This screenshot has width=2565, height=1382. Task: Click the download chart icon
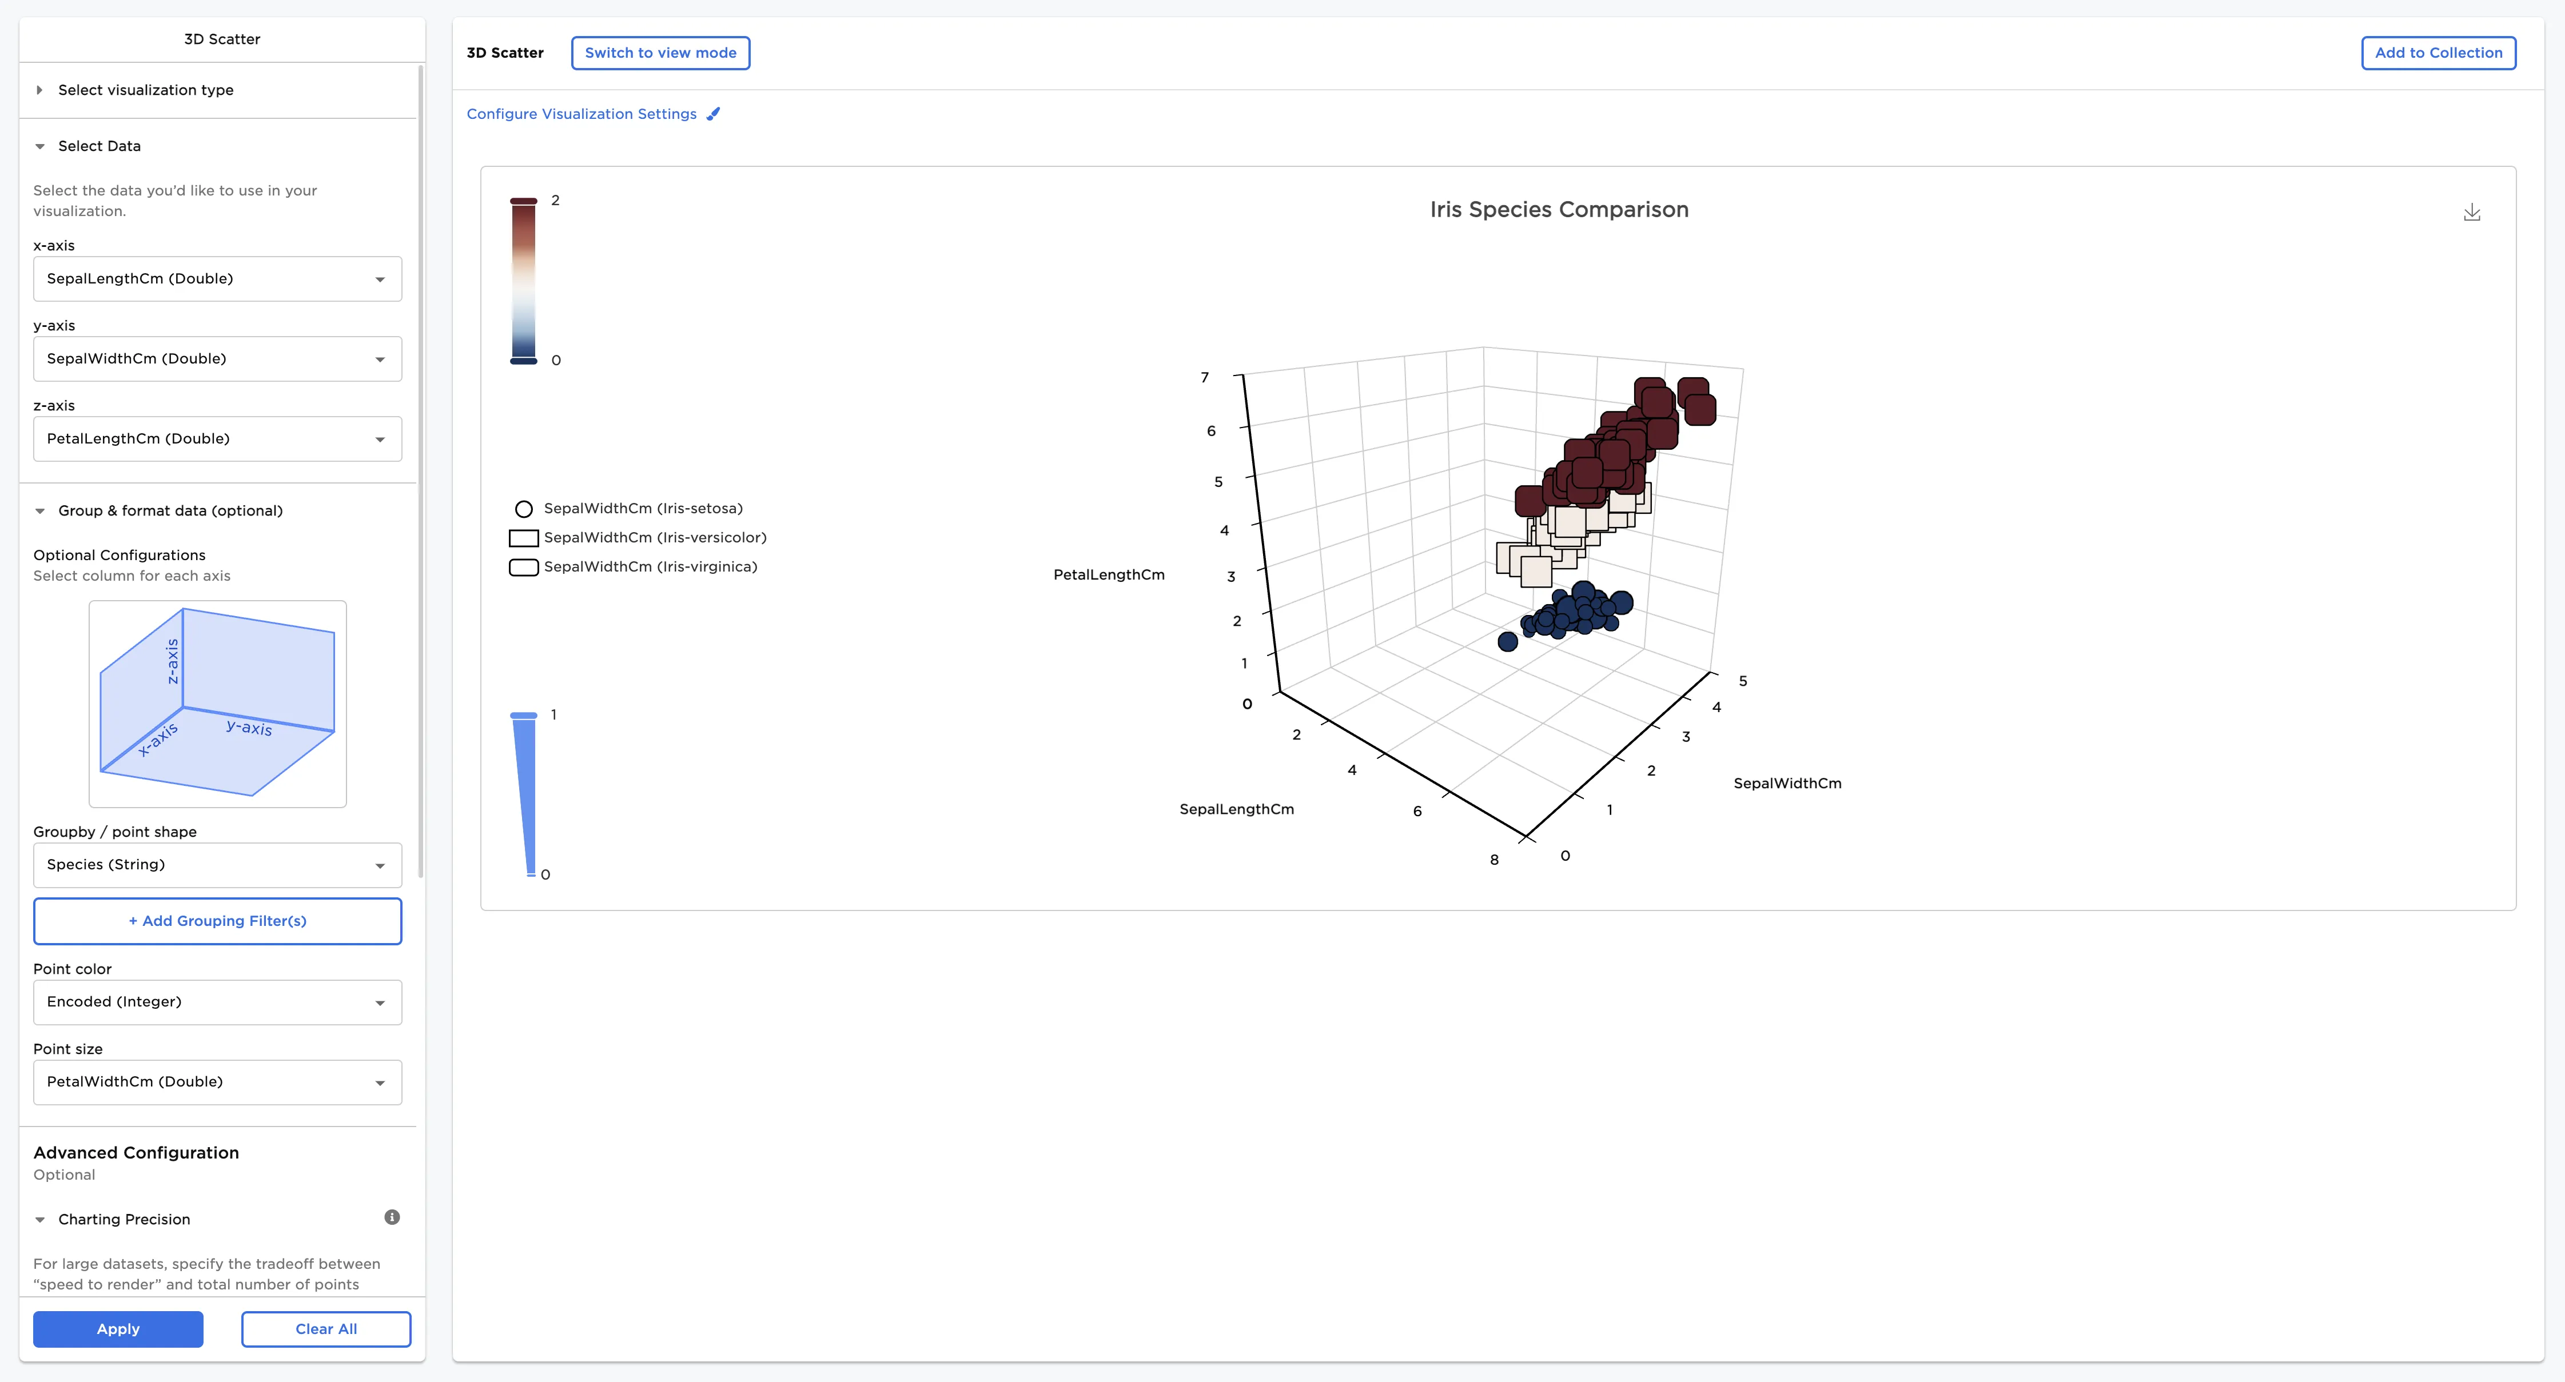(2471, 213)
